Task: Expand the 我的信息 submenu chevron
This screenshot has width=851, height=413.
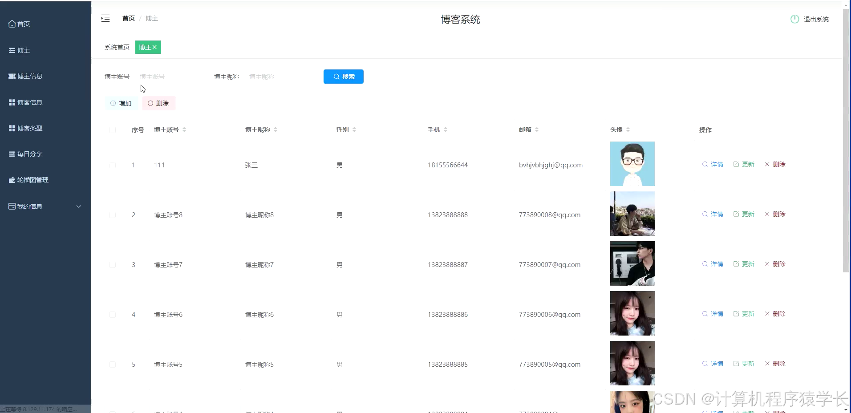Action: click(79, 206)
